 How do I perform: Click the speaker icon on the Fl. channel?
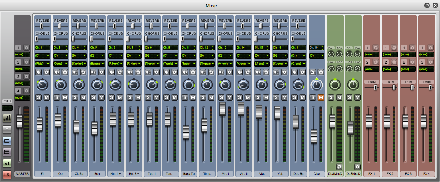(39, 72)
